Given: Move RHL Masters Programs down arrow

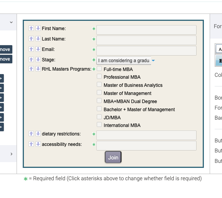Looking at the screenshot, I should (x=38, y=69).
